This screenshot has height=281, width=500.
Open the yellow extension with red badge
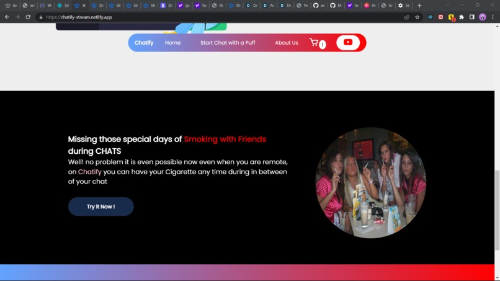click(x=451, y=17)
